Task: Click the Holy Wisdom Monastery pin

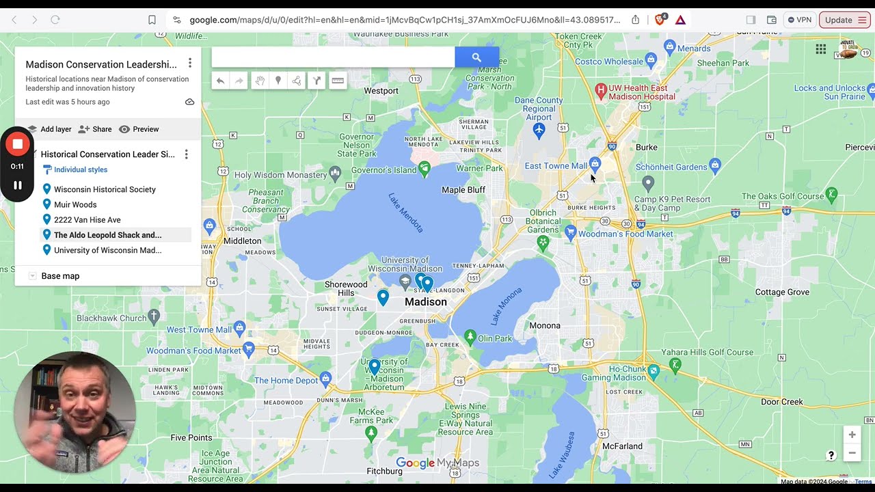Action: 335,173
